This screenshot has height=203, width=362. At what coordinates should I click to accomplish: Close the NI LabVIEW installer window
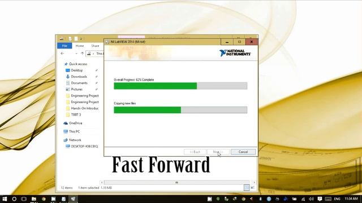(x=251, y=42)
